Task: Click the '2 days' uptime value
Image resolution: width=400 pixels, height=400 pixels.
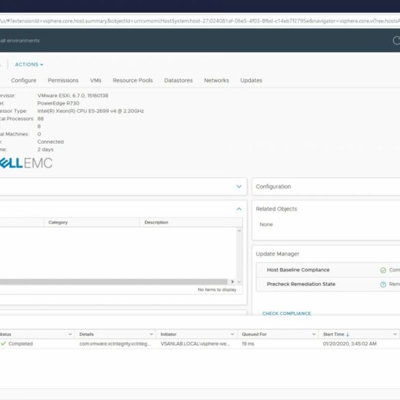Action: coord(45,150)
